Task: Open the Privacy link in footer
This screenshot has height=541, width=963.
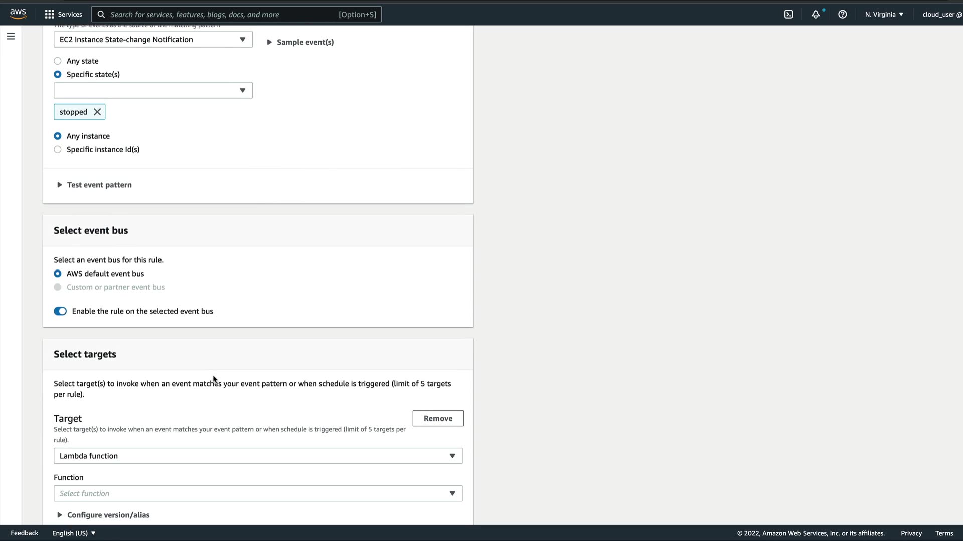Action: (911, 533)
